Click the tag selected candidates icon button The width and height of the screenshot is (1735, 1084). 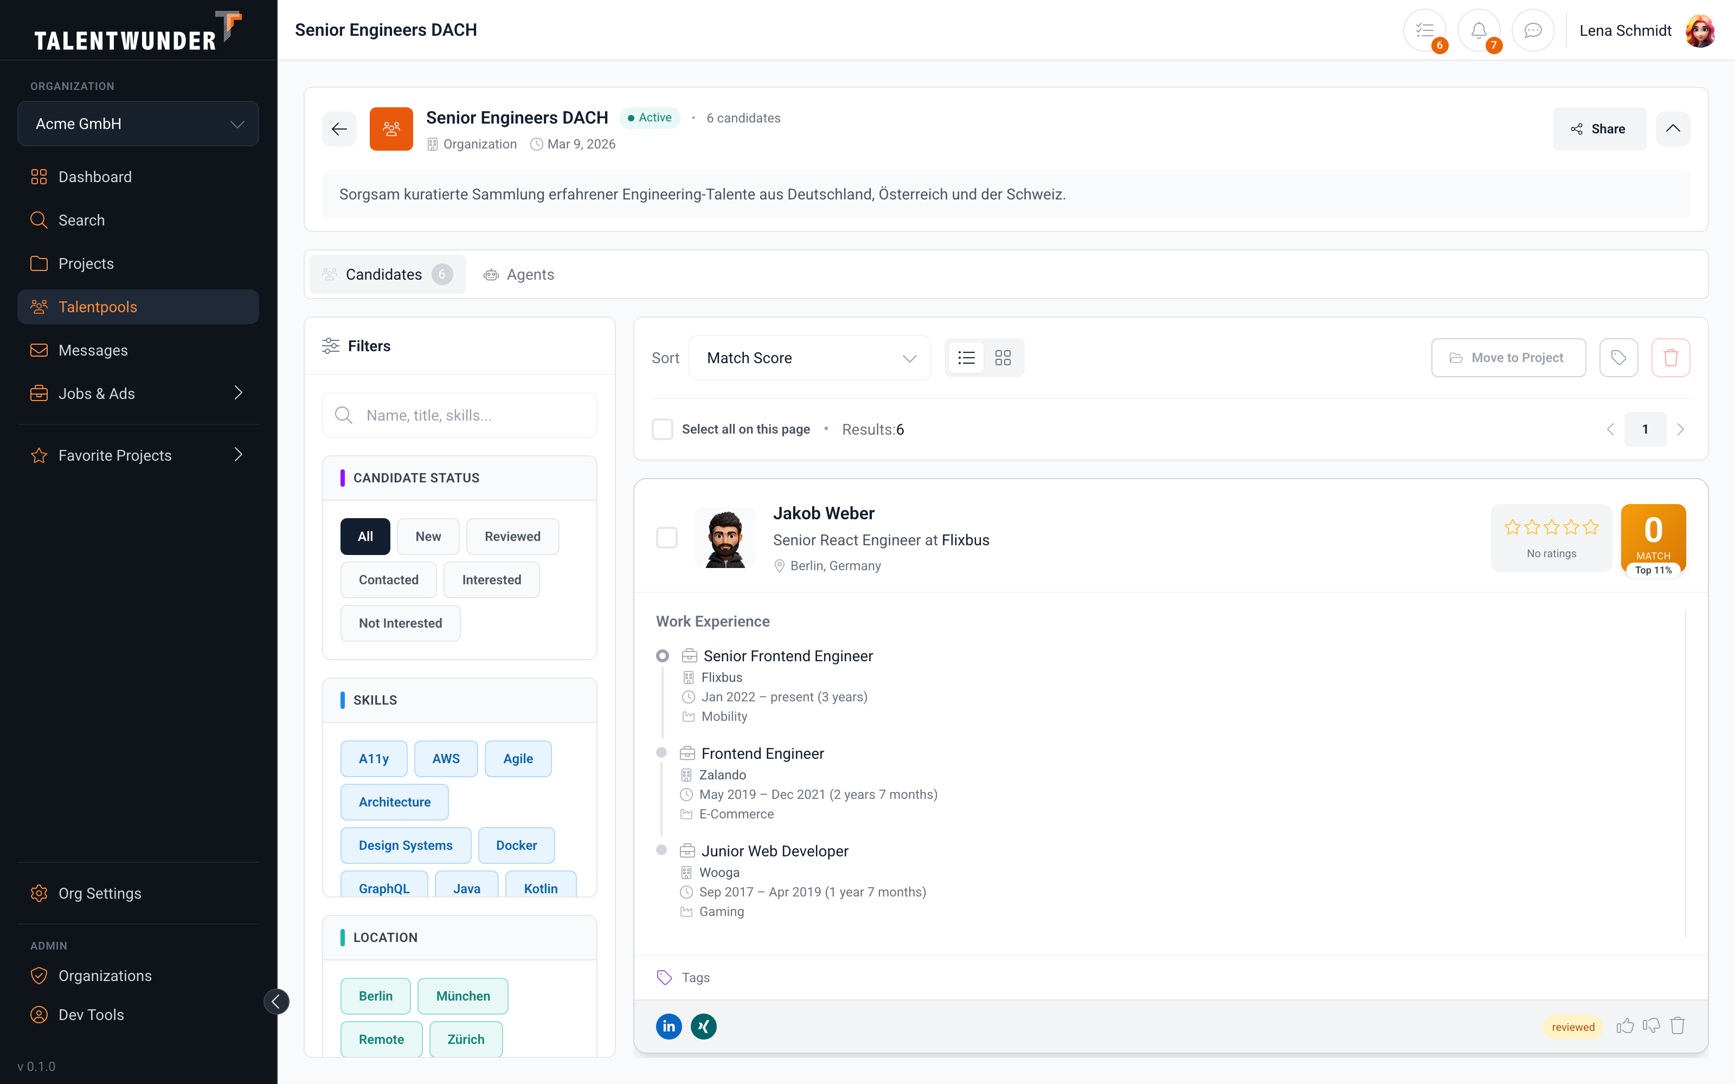coord(1618,358)
